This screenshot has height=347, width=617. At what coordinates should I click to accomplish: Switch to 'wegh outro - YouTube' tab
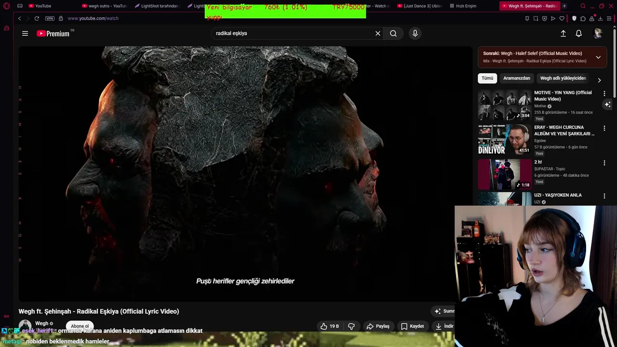pyautogui.click(x=104, y=6)
